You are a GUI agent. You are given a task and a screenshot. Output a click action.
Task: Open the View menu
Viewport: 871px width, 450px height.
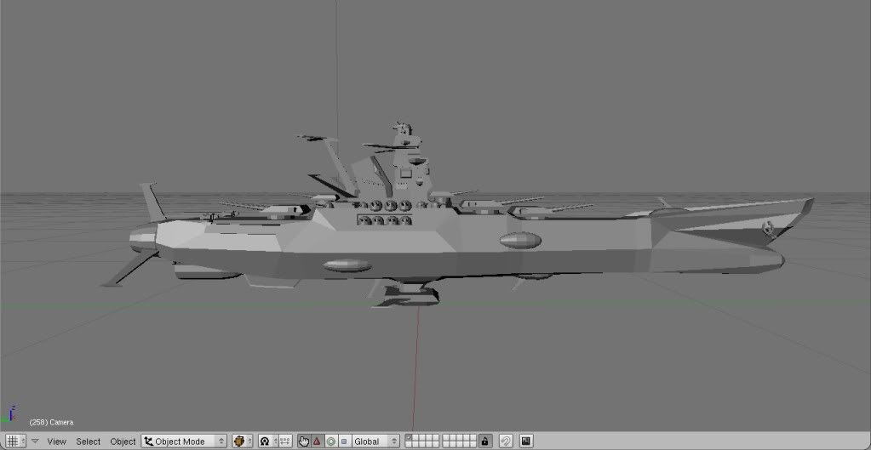click(56, 441)
